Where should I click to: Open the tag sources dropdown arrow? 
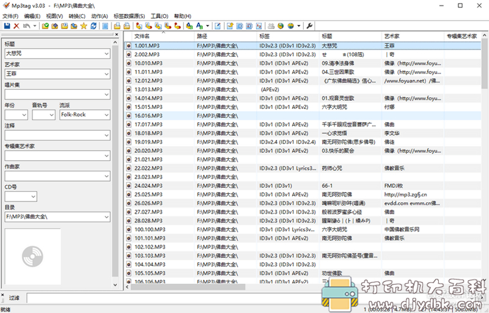pos(298,26)
